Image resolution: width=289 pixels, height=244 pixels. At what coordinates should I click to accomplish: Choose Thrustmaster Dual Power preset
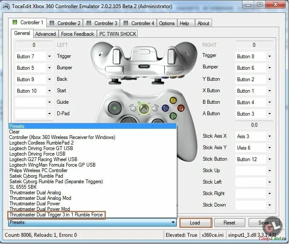(x=92, y=204)
